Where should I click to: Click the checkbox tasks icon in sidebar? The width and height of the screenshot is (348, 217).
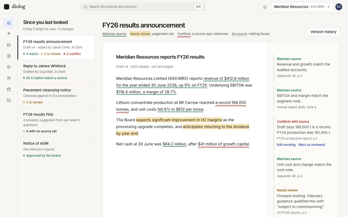9,100
